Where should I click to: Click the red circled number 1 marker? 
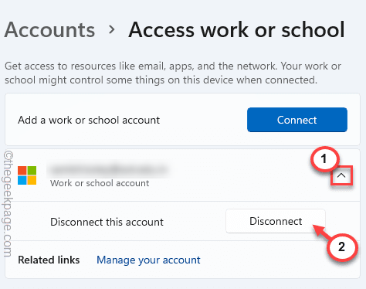324,159
